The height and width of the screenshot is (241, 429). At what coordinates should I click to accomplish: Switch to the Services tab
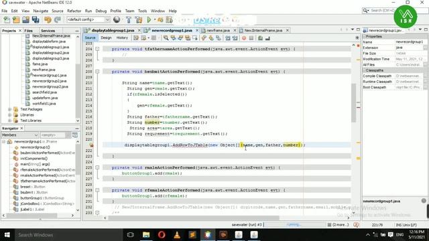pyautogui.click(x=48, y=31)
